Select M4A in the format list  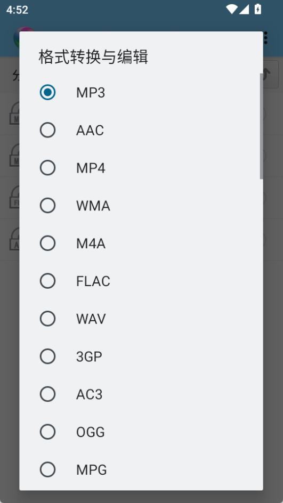pyautogui.click(x=141, y=244)
